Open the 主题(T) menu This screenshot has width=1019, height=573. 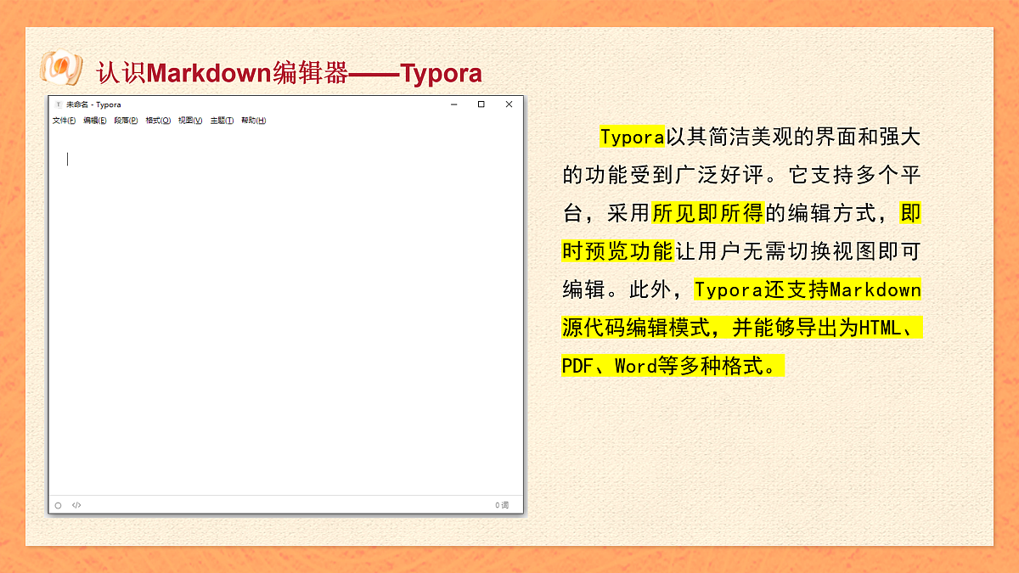pyautogui.click(x=222, y=121)
